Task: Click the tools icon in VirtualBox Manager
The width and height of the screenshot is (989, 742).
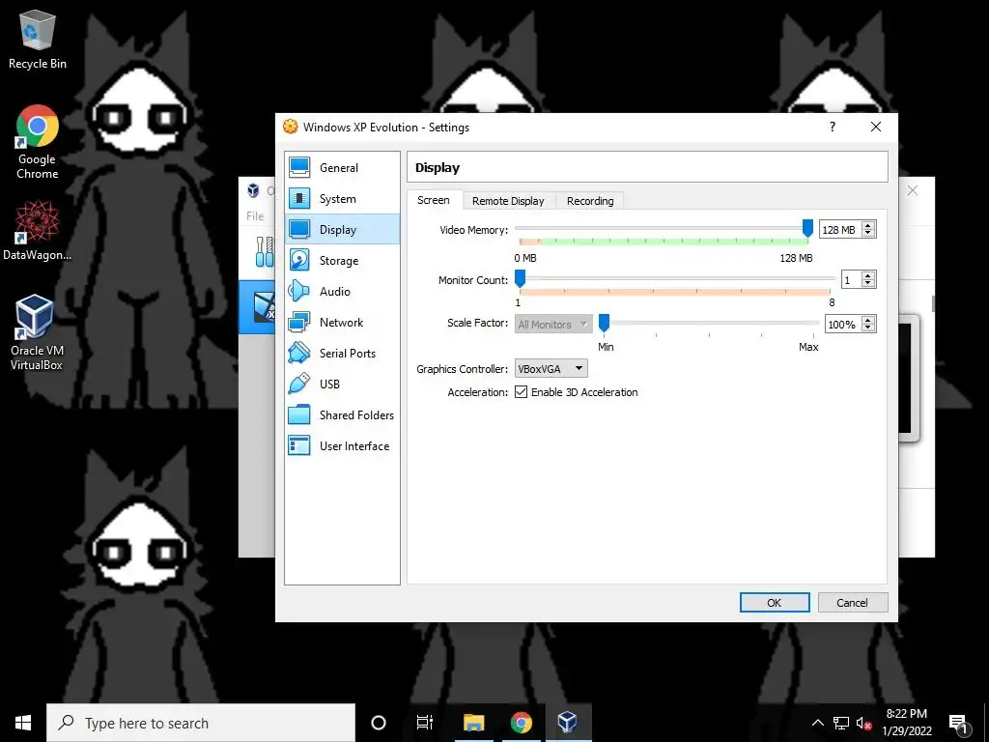Action: 265,251
